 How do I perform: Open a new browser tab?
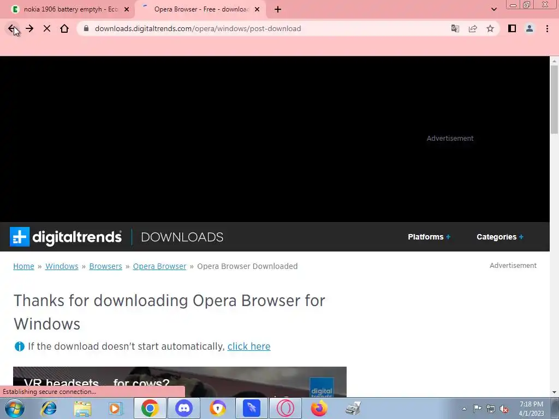coord(278,9)
